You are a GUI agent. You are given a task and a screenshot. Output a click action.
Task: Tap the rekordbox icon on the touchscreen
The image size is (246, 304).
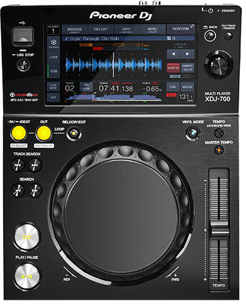[54, 43]
